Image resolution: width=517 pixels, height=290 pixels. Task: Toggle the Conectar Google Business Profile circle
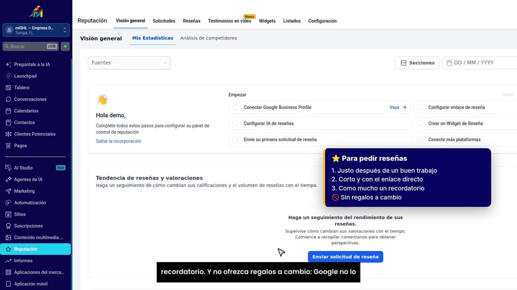tap(235, 107)
